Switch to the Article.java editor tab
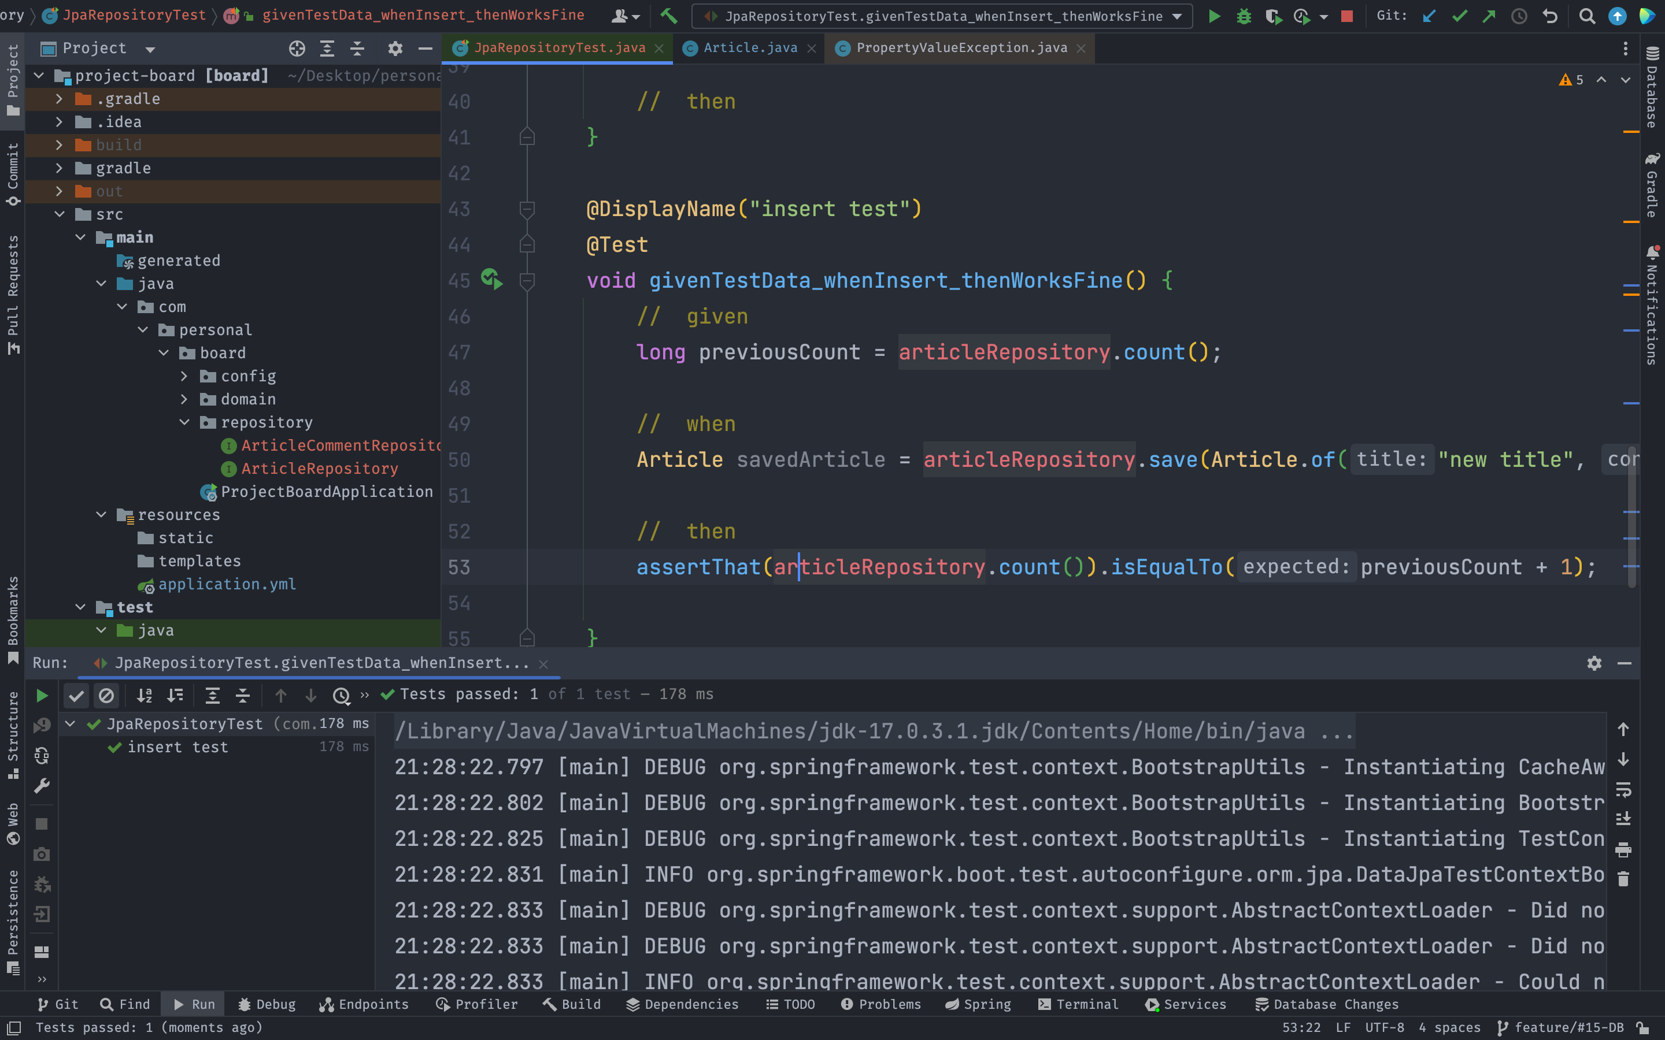Viewport: 1665px width, 1040px height. [x=749, y=47]
